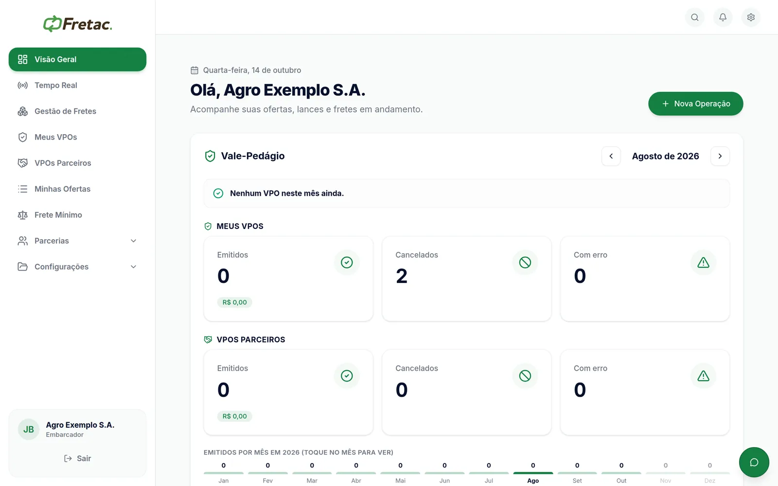The height and width of the screenshot is (486, 778).
Task: Go to VPOs Parceiros page
Action: 77,163
